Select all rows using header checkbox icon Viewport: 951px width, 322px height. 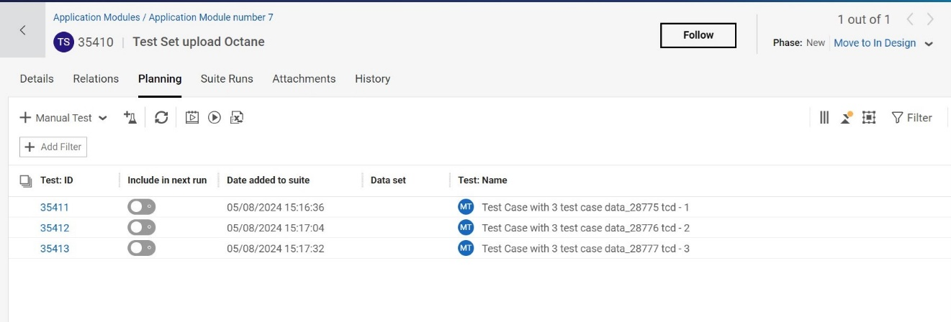[25, 180]
